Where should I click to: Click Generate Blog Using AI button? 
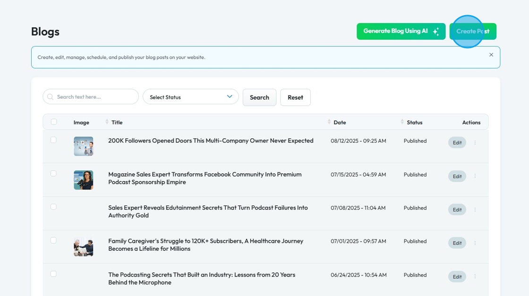(401, 31)
